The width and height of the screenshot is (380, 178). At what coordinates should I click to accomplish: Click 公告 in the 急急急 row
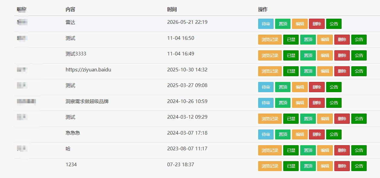334,134
